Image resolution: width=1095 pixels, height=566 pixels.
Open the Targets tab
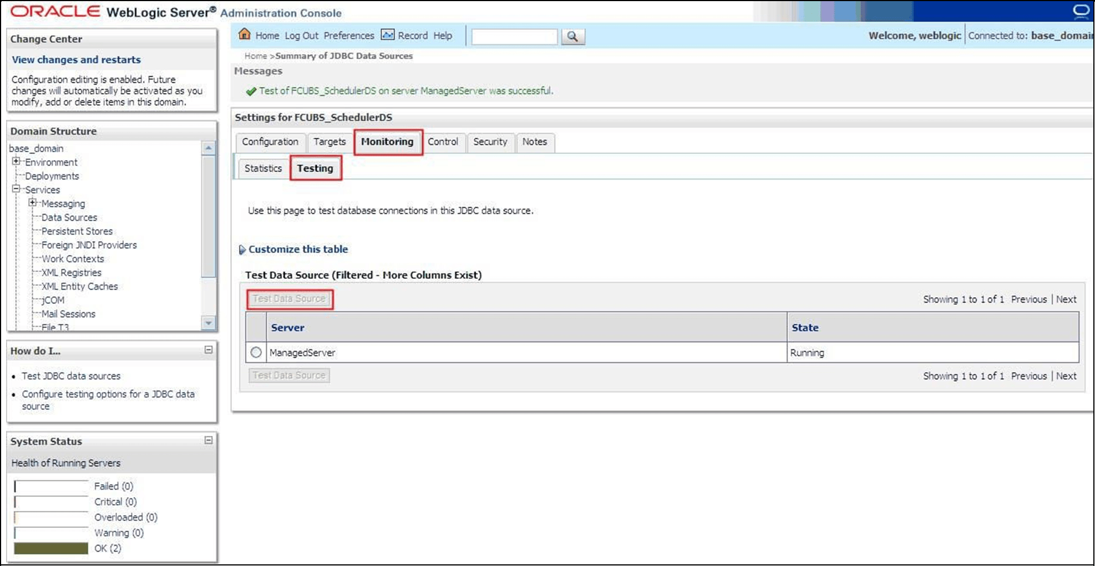(329, 142)
